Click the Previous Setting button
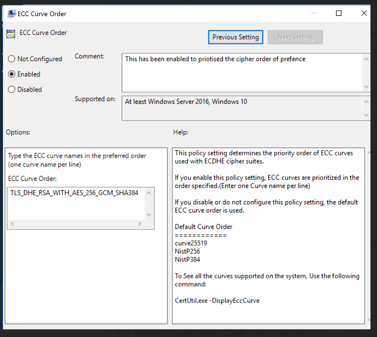This screenshot has width=377, height=337. (236, 37)
